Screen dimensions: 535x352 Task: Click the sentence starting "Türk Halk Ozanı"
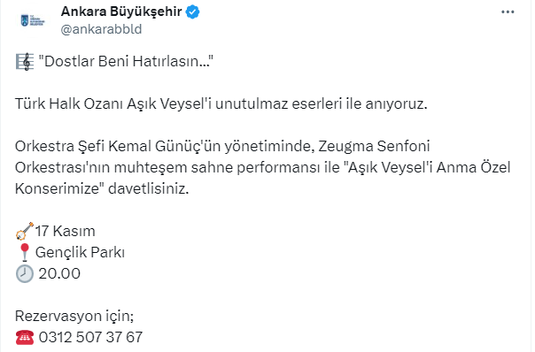click(x=221, y=104)
